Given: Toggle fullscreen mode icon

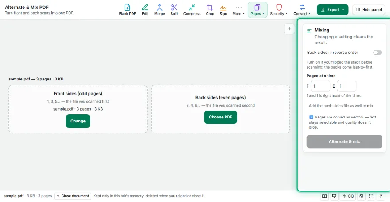Looking at the screenshot, I should pyautogui.click(x=371, y=196).
